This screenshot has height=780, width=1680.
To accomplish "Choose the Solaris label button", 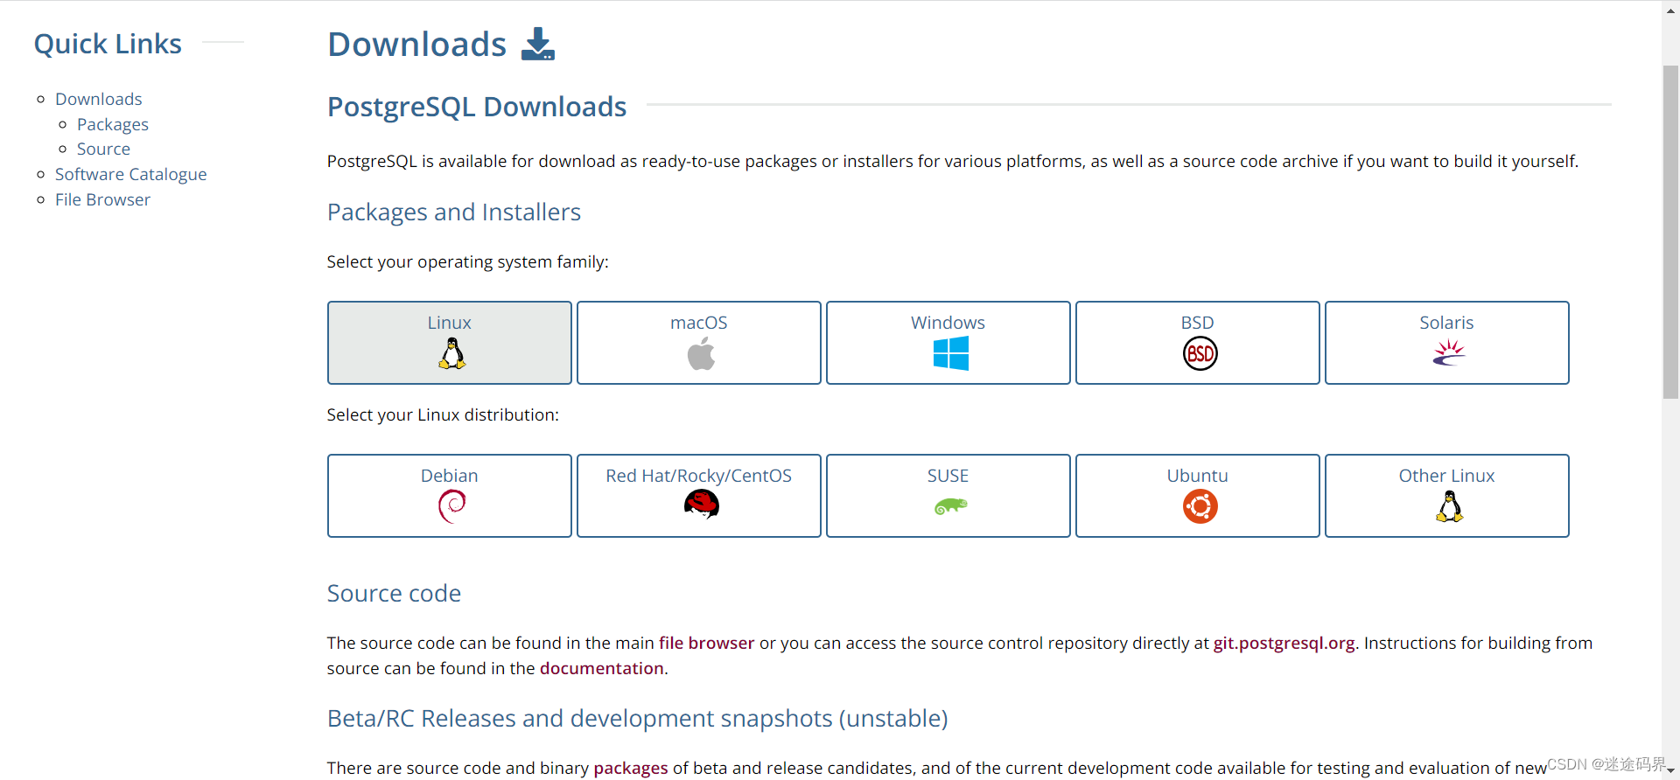I will click(x=1446, y=323).
